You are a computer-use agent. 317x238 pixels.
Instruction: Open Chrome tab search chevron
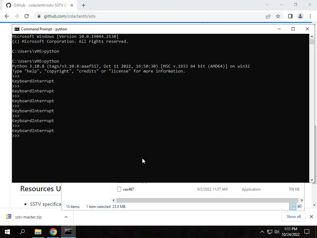click(x=267, y=4)
